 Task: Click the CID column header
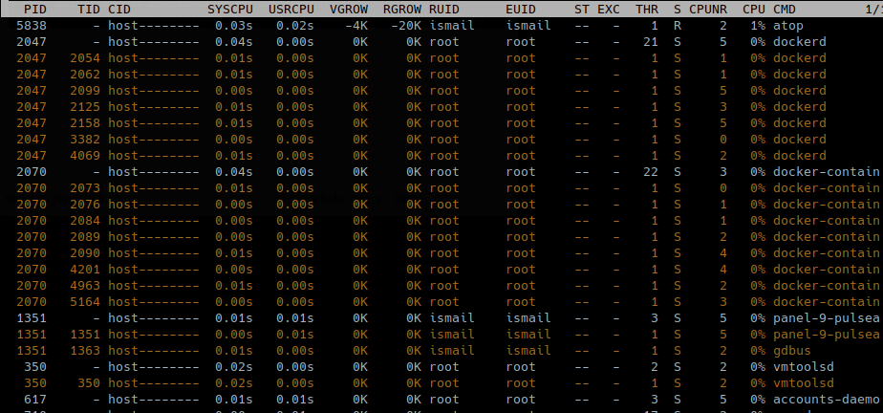pos(118,9)
